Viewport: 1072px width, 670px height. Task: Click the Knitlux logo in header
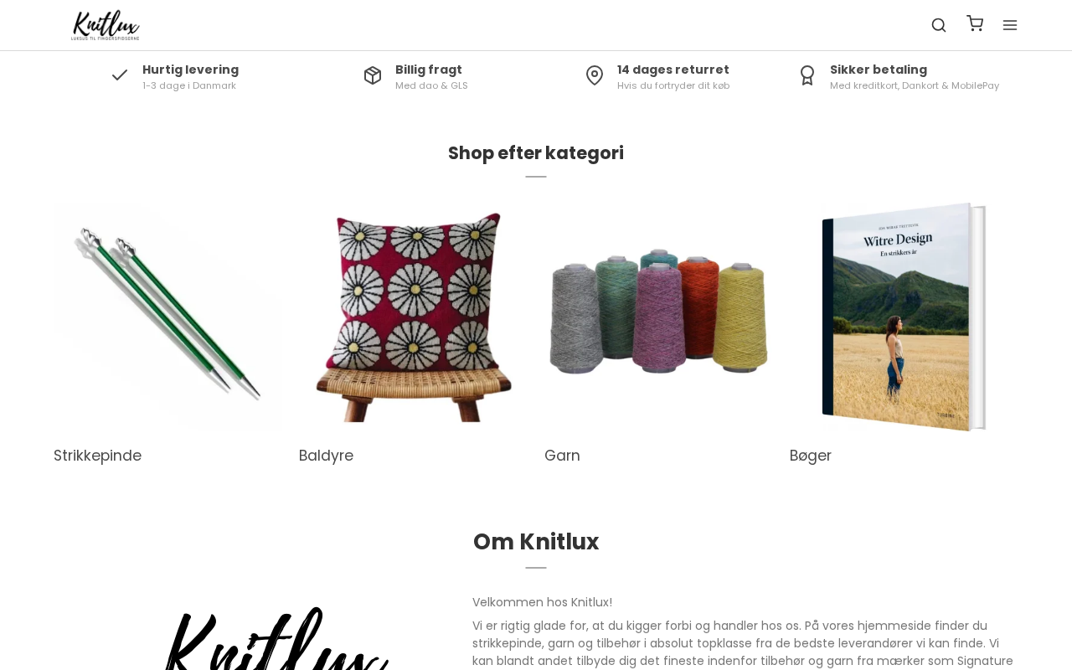106,25
